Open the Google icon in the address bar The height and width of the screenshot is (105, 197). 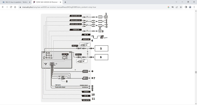[x=168, y=7]
